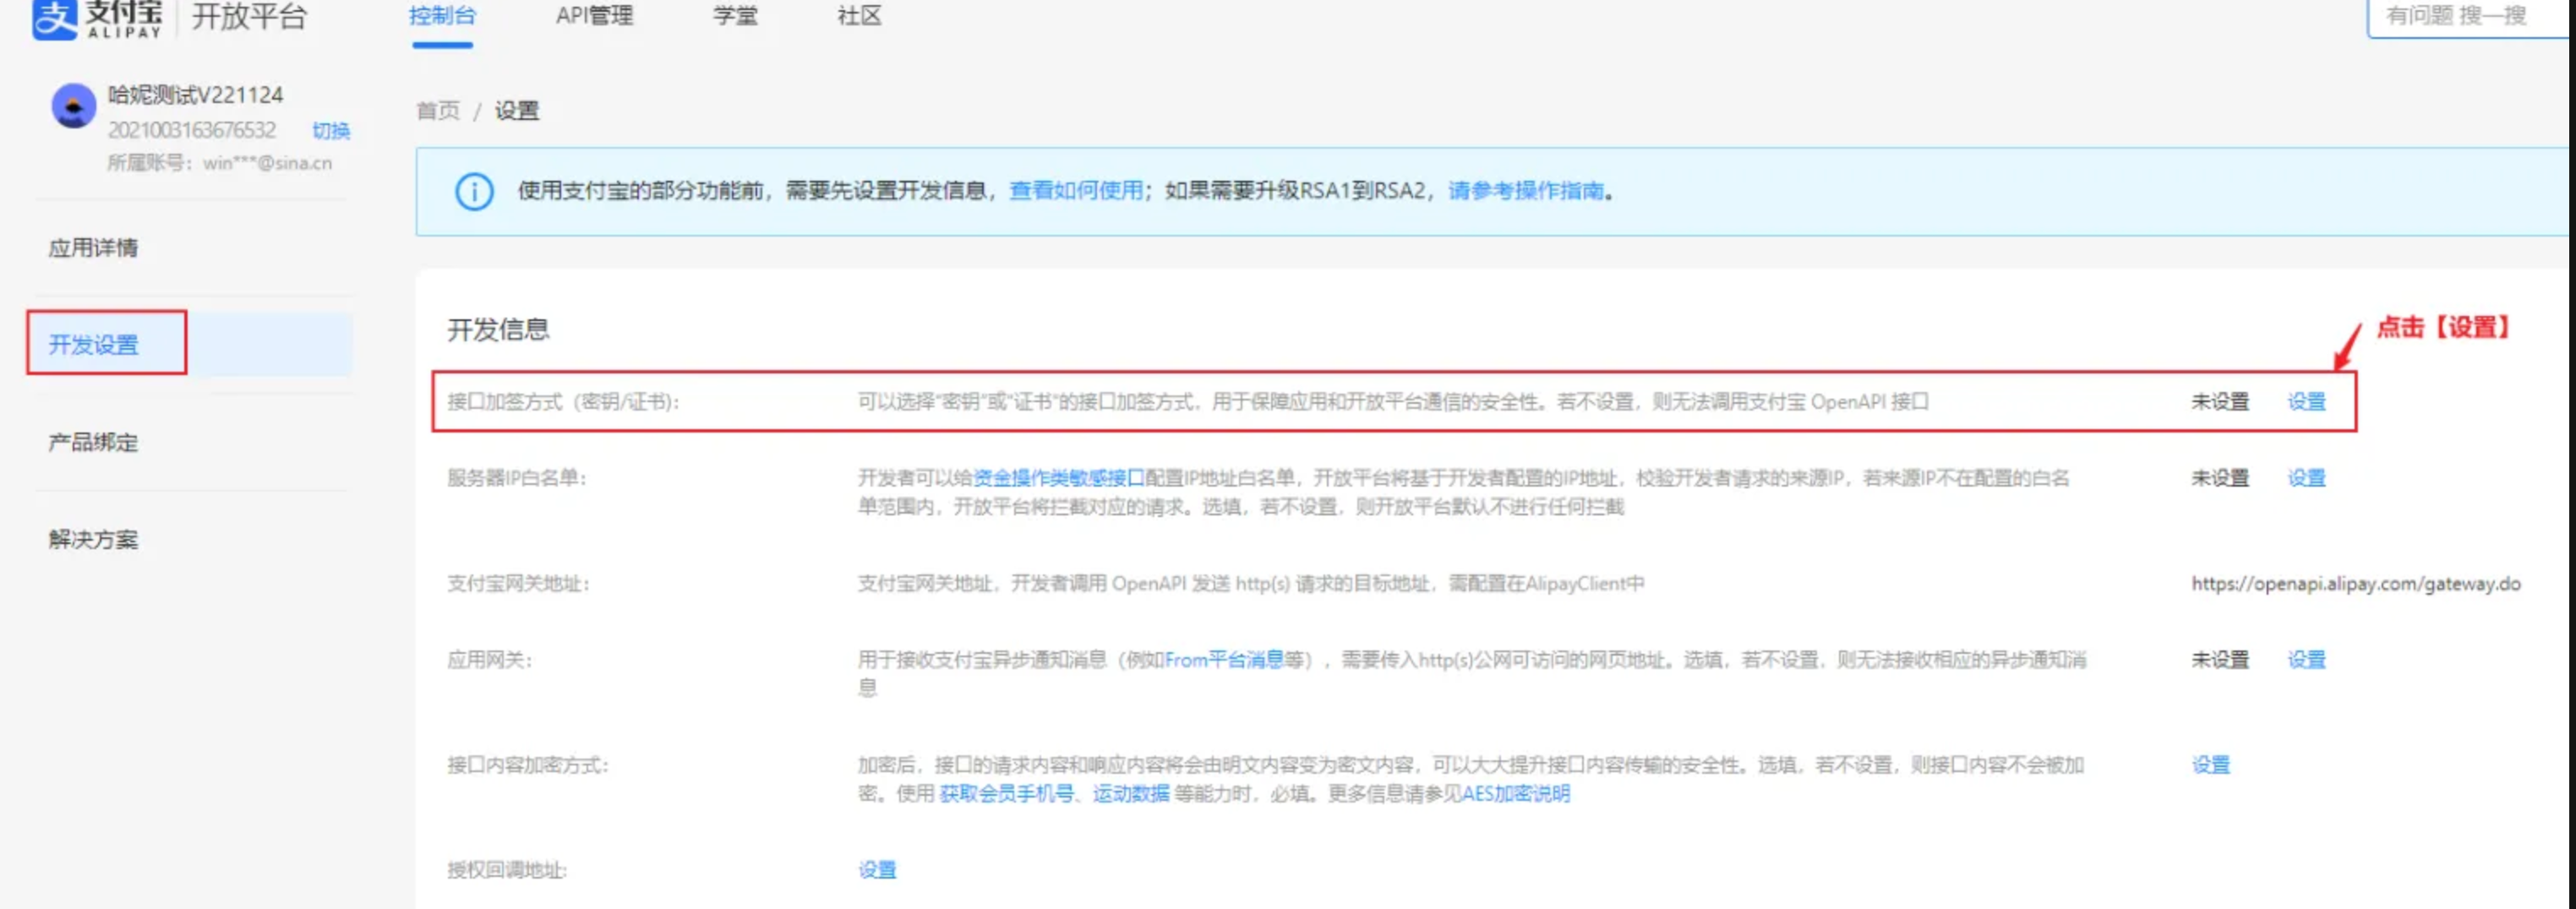Open the 获取会员手机号 link

click(x=1007, y=794)
